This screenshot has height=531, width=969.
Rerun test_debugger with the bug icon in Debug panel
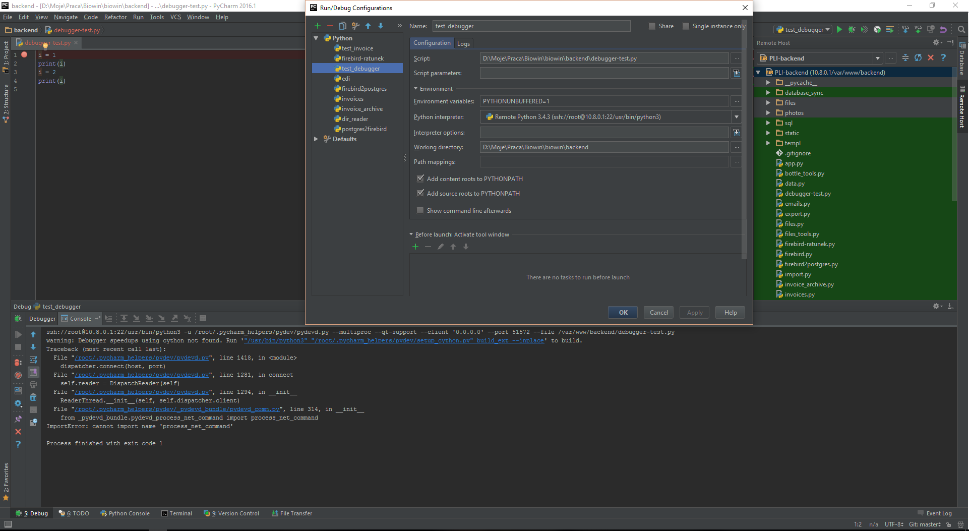click(18, 319)
